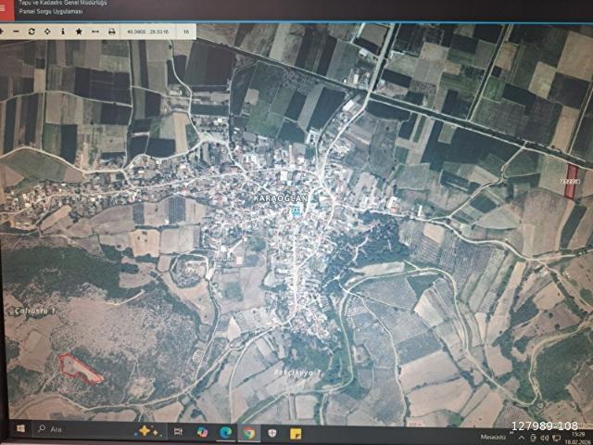593x445 pixels.
Task: Select the red parcel at the right edge
Action: [571, 182]
